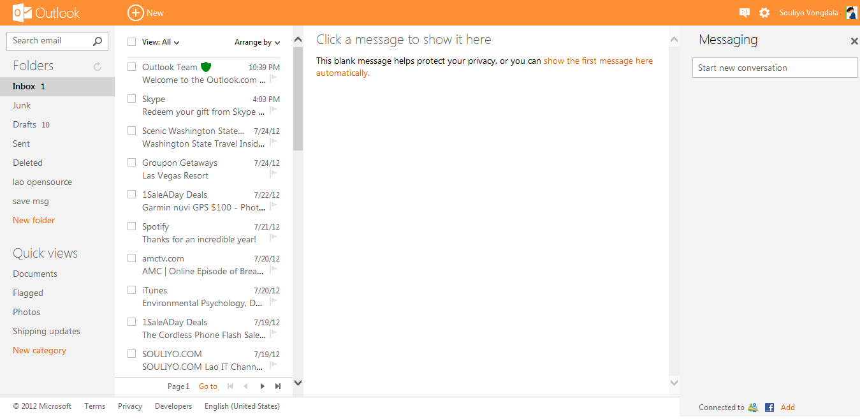Screen dimensions: 860x419
Task: Open the settings gear icon
Action: [764, 13]
